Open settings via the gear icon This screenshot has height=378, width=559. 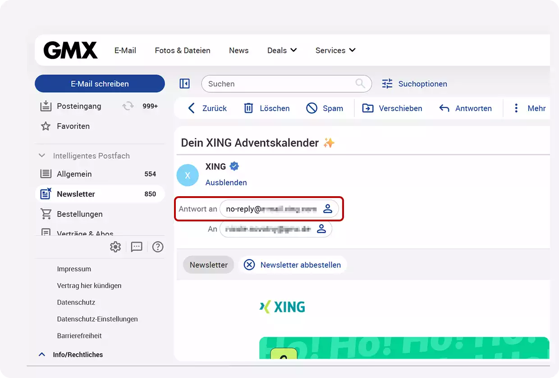115,247
